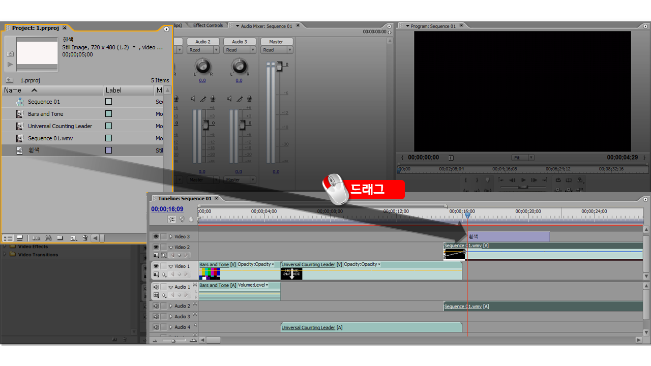Toggle the Snap icon in Timeline

pos(172,219)
